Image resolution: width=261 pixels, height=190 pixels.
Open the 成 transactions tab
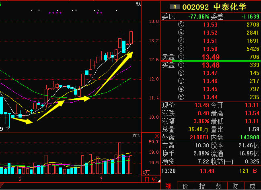click(x=252, y=186)
